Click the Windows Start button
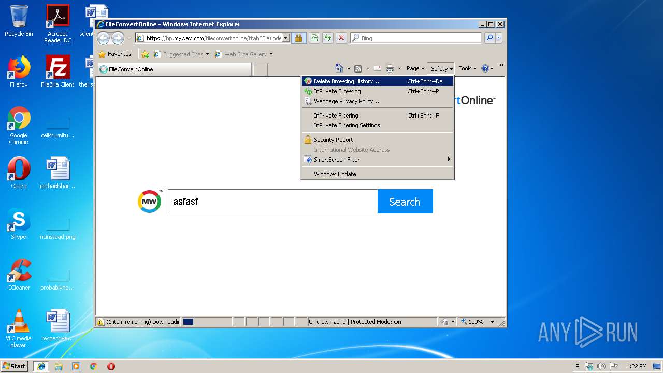Image resolution: width=663 pixels, height=373 pixels. point(14,366)
